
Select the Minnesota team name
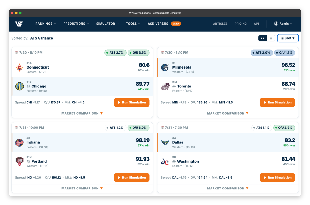pyautogui.click(x=182, y=67)
